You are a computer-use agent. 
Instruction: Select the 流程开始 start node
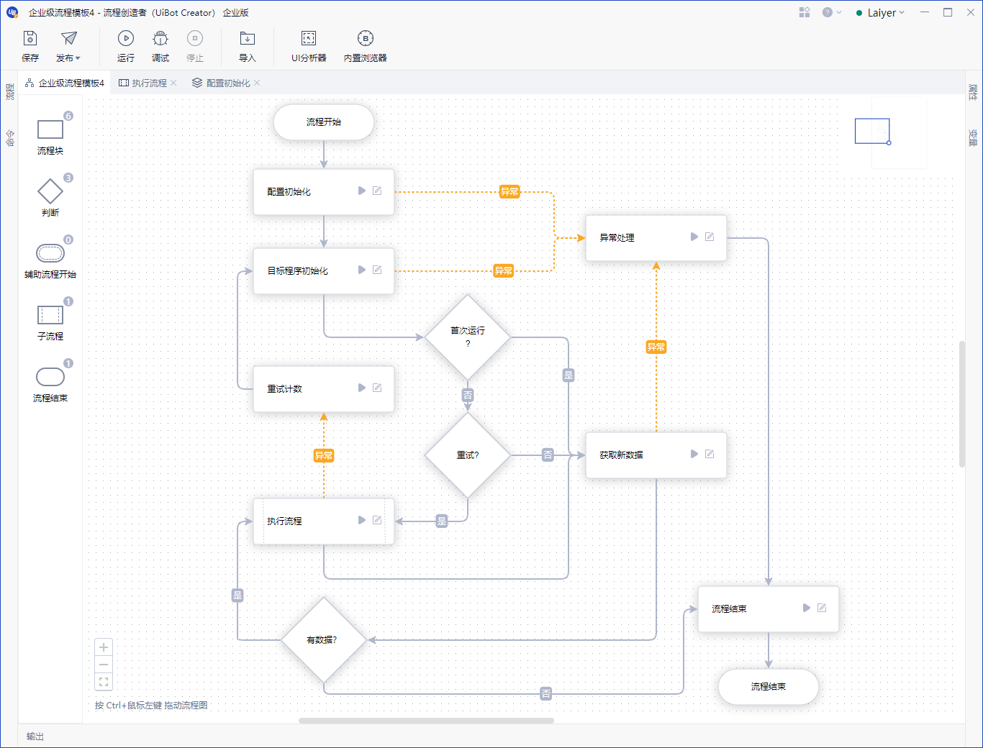pyautogui.click(x=324, y=122)
